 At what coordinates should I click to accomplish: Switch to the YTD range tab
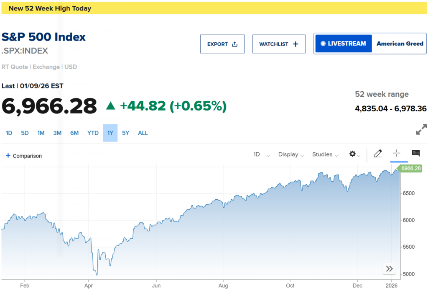click(93, 133)
